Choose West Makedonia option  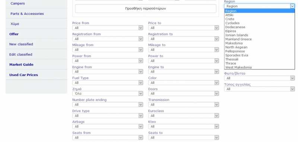[259, 67]
